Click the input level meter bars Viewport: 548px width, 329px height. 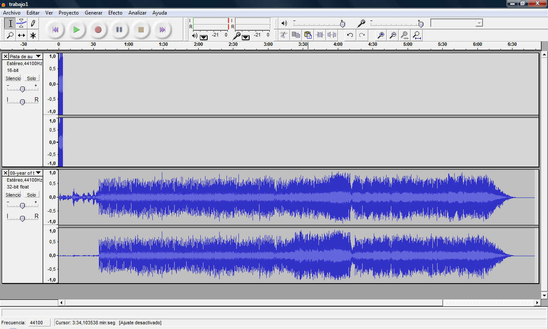click(x=253, y=24)
